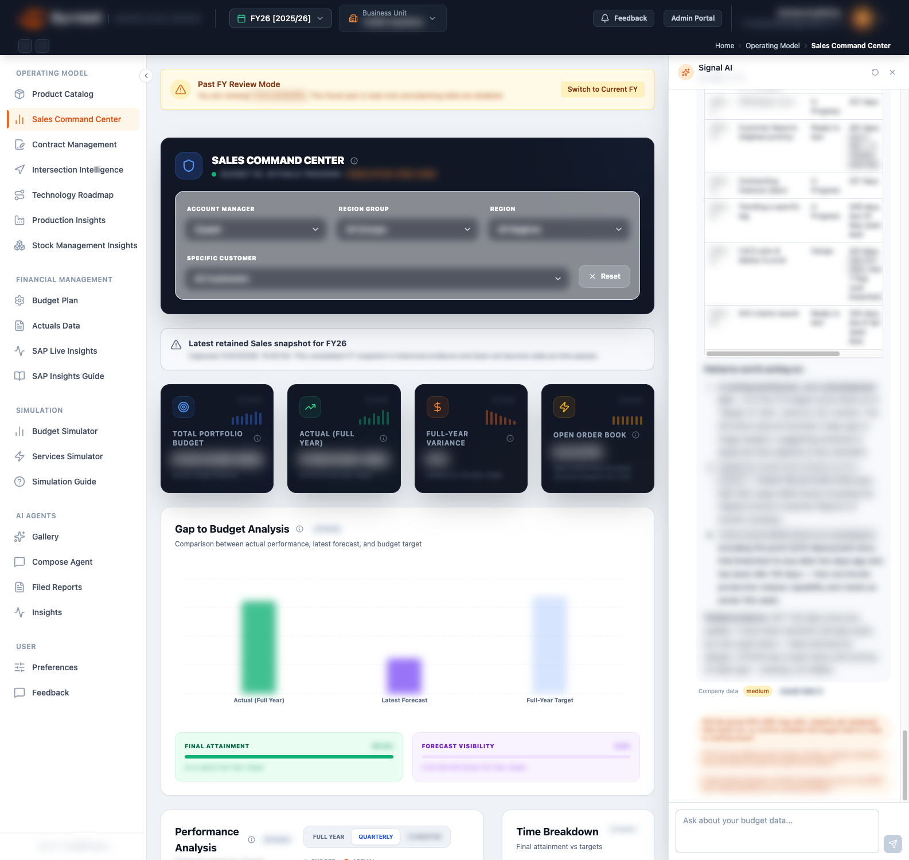
Task: Collapse the left sidebar with chevron
Action: pos(146,76)
